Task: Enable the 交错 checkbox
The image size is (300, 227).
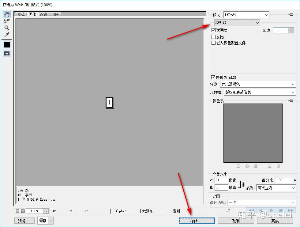Action: pyautogui.click(x=213, y=37)
